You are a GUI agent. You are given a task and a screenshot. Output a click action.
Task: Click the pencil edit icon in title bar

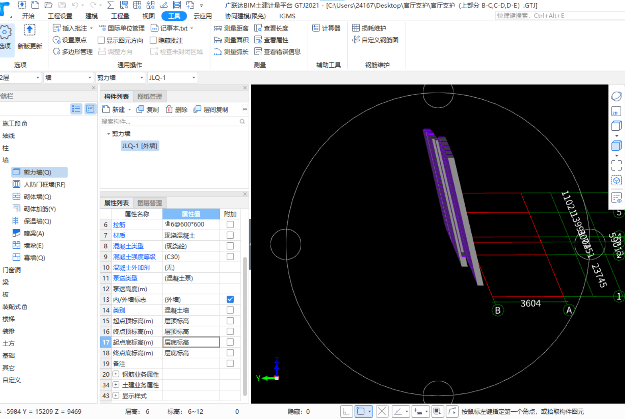point(163,5)
